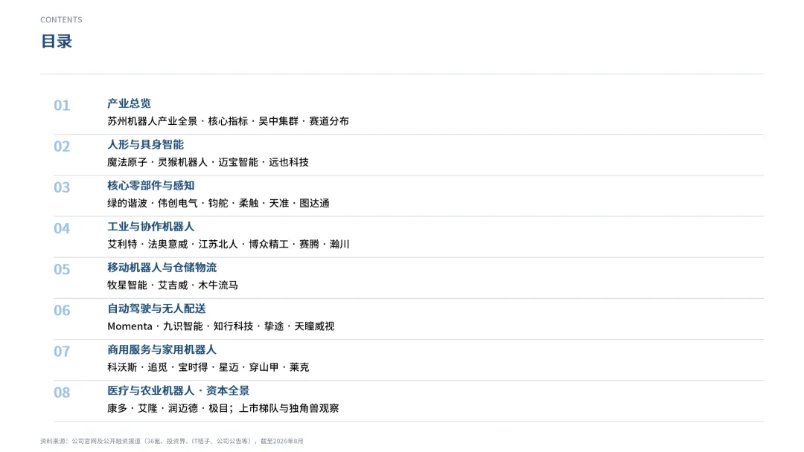Click the 产业总览 section heading
Screen dimensions: 804x452
click(x=129, y=103)
